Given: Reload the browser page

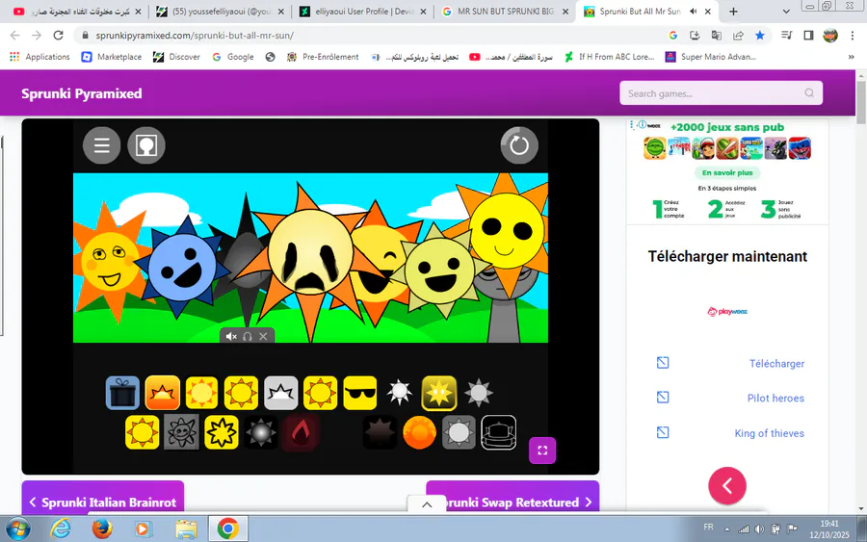Looking at the screenshot, I should [x=58, y=36].
